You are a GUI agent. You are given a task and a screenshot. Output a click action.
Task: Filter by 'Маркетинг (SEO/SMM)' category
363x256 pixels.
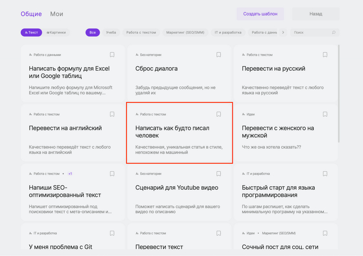click(184, 33)
